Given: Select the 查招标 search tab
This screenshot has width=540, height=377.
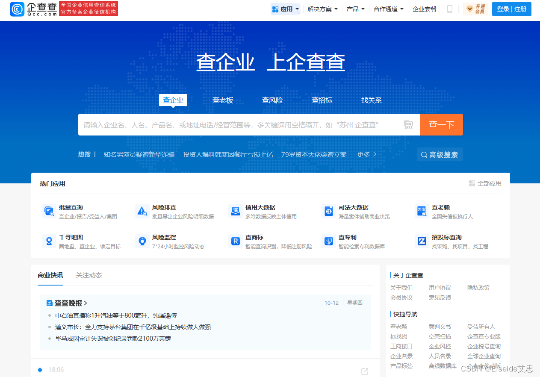Looking at the screenshot, I should pos(322,100).
